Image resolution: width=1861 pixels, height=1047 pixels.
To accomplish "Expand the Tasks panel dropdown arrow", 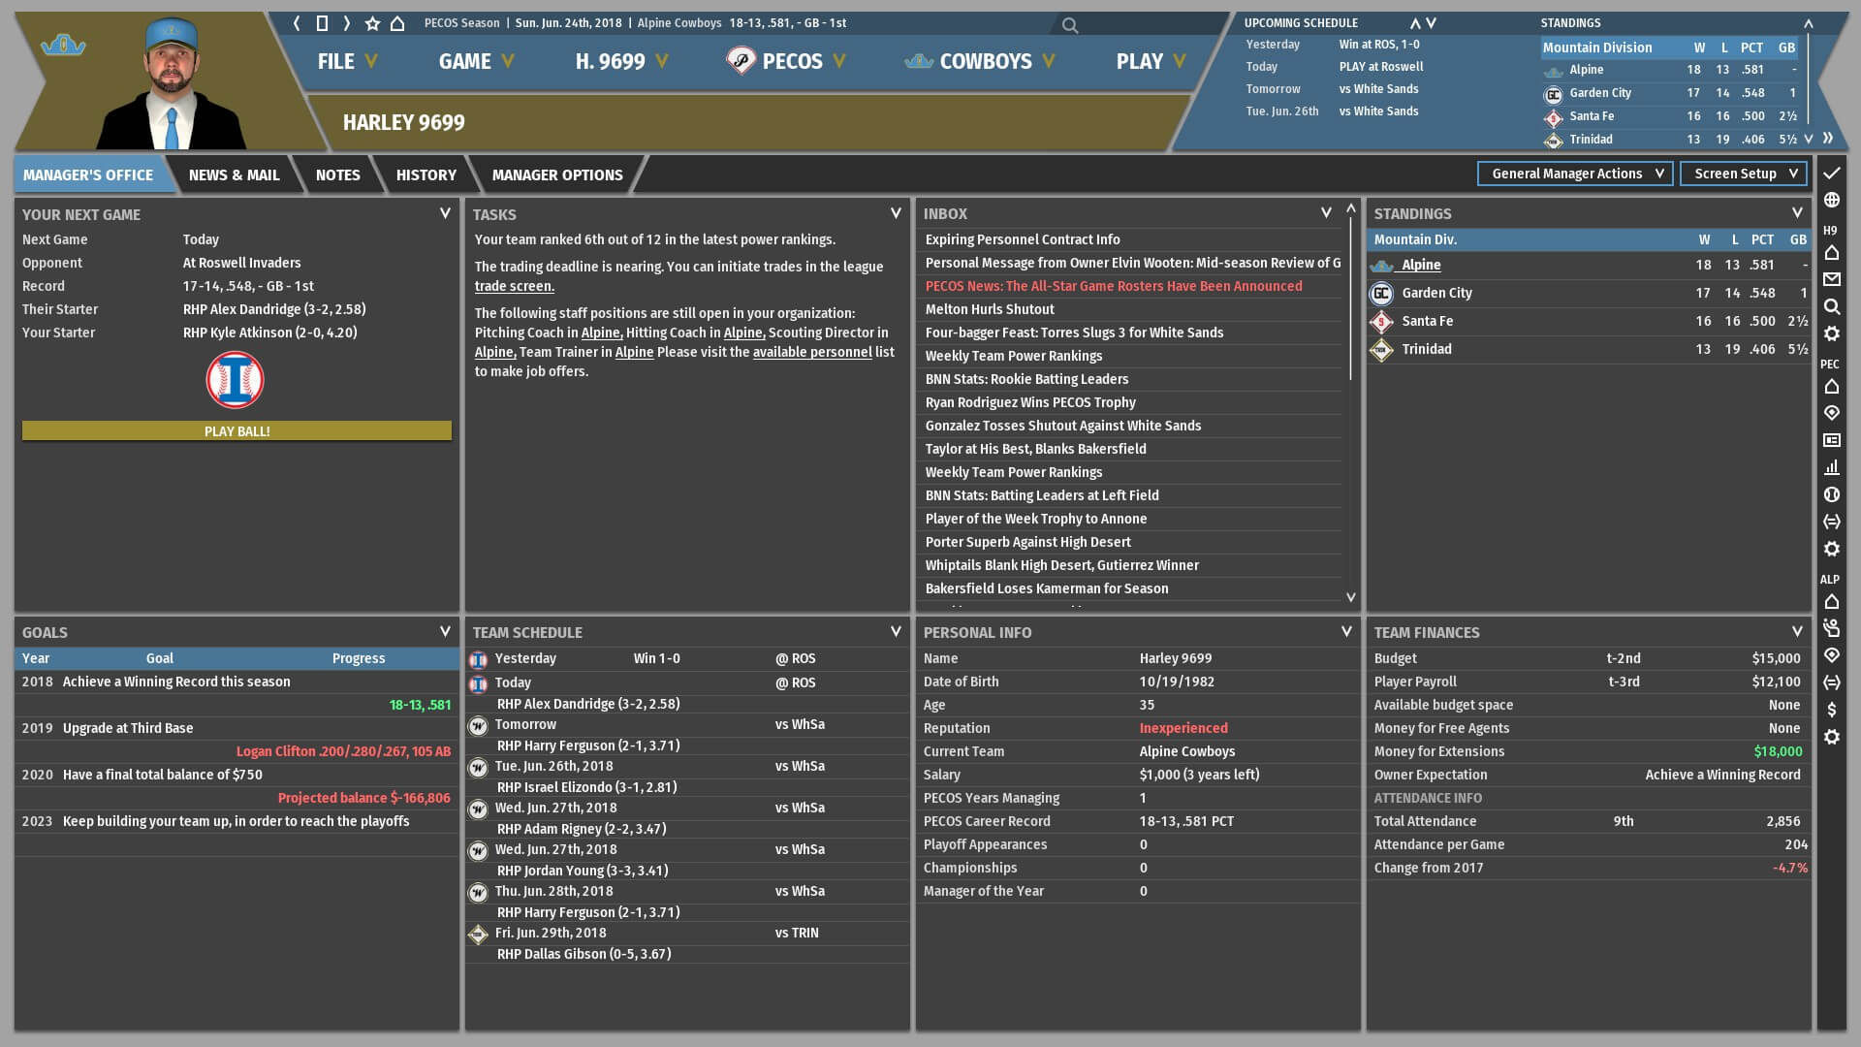I will (896, 213).
